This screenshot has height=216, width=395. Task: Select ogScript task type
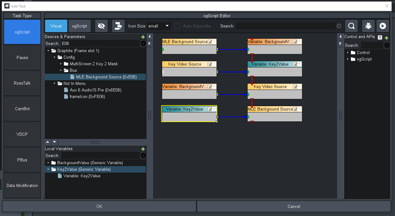pyautogui.click(x=22, y=32)
